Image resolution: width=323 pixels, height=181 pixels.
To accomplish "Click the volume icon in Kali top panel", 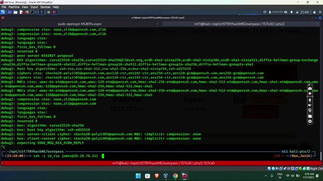I will pos(286,12).
